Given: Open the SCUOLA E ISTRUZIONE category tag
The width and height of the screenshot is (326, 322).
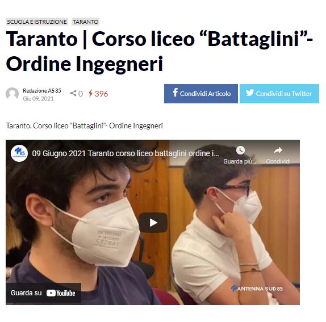Looking at the screenshot, I should tap(37, 22).
